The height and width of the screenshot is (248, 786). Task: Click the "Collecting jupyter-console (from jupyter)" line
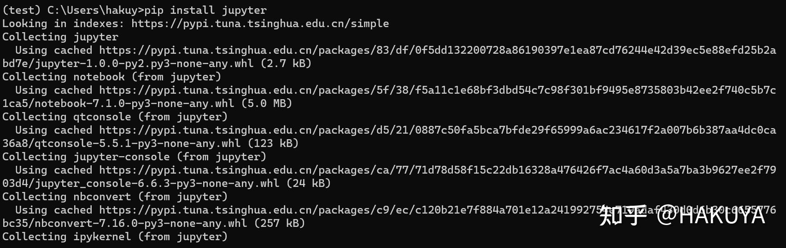(x=135, y=157)
